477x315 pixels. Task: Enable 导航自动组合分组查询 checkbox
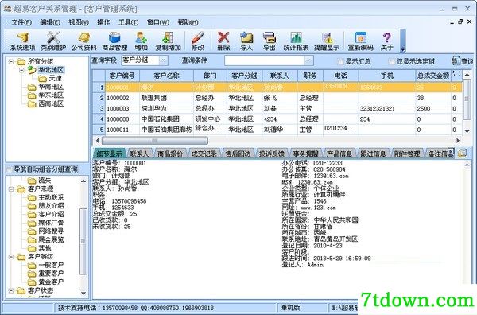(x=9, y=169)
